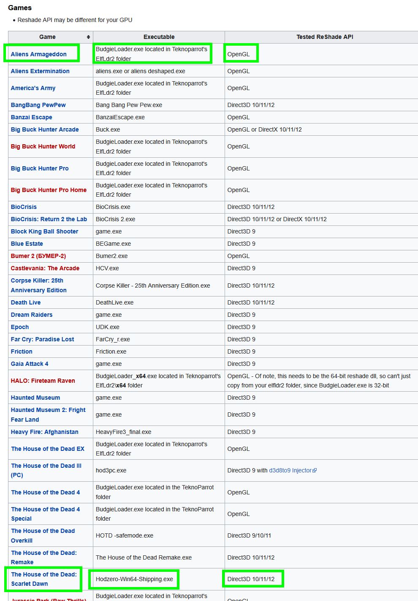Click the Games section heading
This screenshot has width=418, height=601.
coord(20,8)
